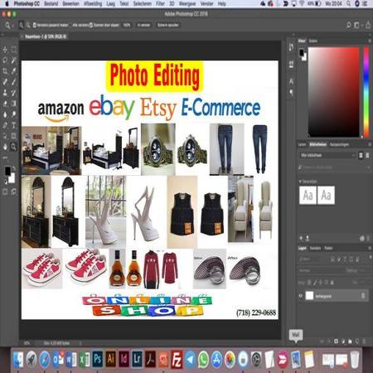
Task: Open collapsed Properties panel icon
Action: pos(291,65)
